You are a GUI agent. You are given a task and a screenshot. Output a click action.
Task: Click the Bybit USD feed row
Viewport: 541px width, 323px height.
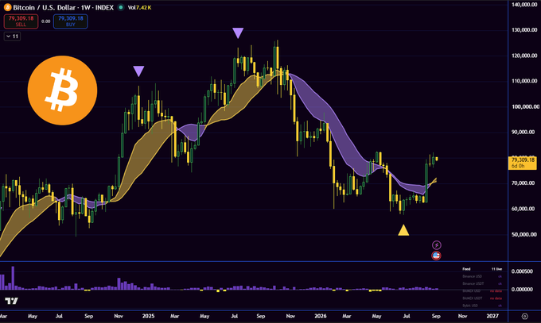click(482, 306)
